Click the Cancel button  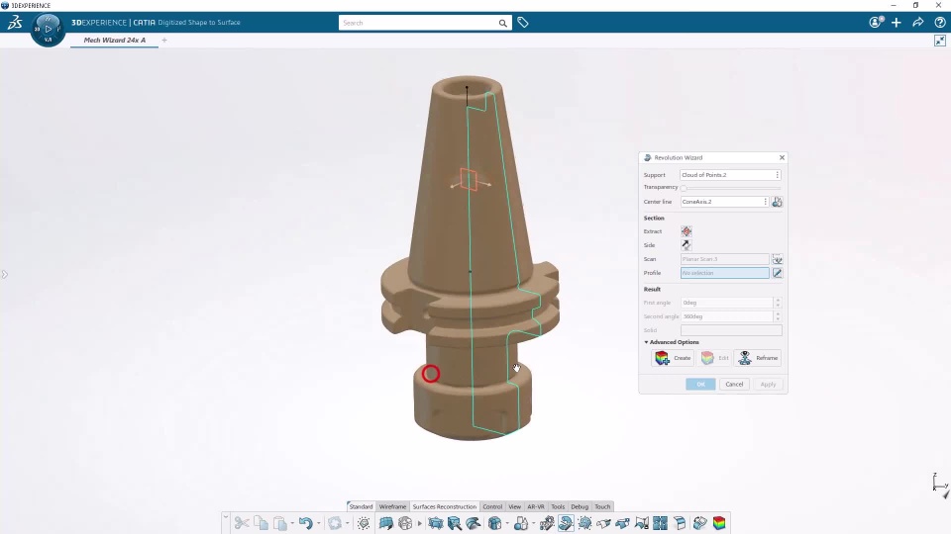coord(734,385)
